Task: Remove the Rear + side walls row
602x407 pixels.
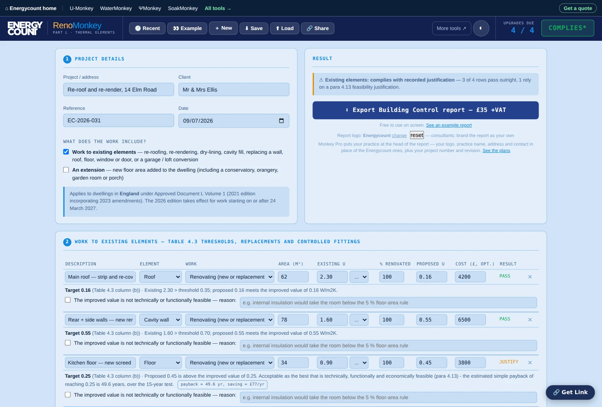Action: coord(530,320)
